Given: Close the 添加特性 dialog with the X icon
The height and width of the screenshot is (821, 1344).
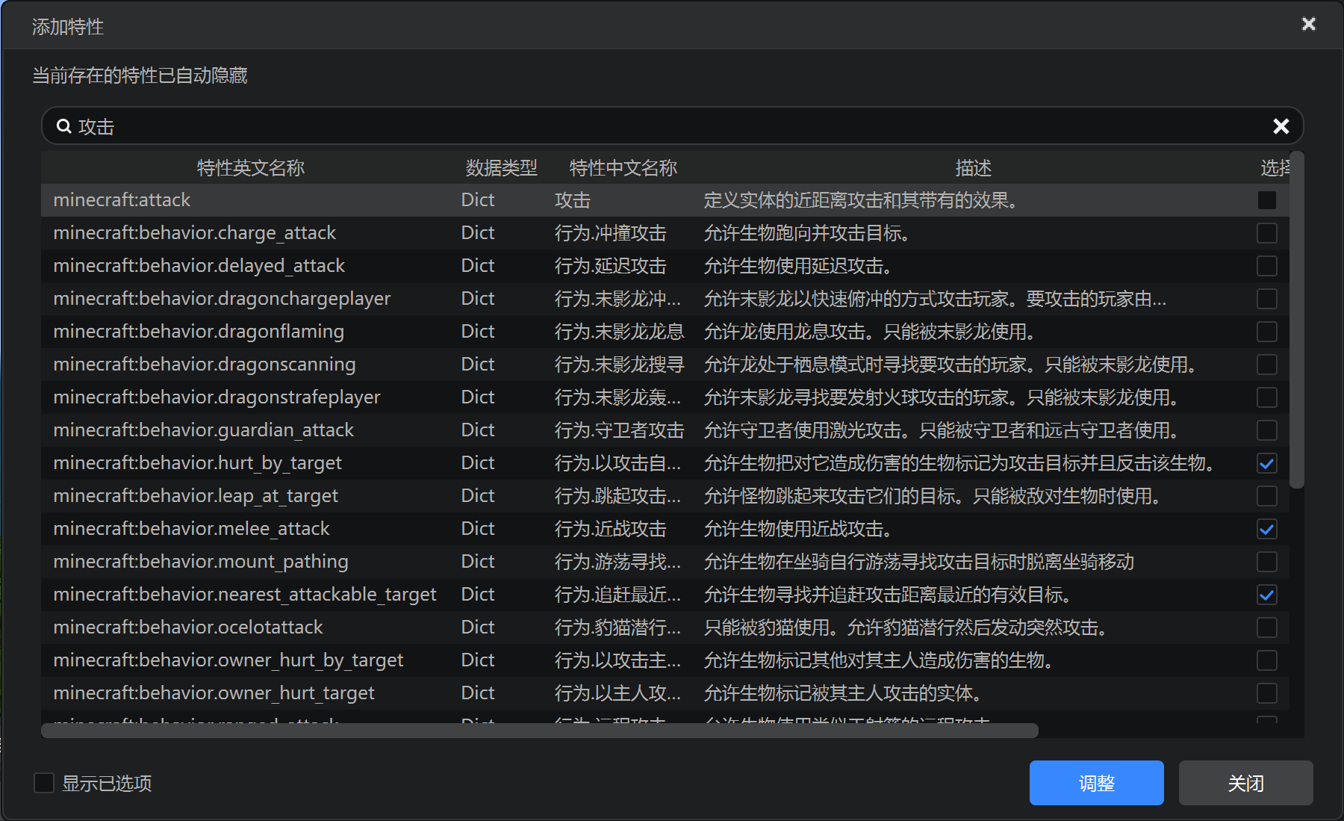Looking at the screenshot, I should click(1308, 24).
